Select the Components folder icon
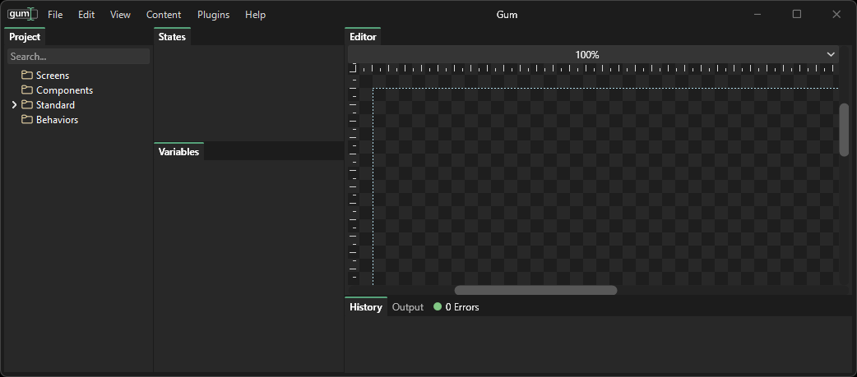Image resolution: width=857 pixels, height=377 pixels. (27, 90)
